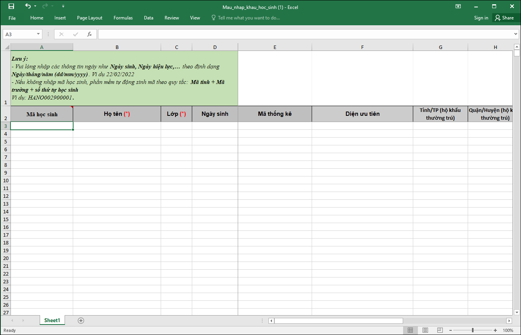This screenshot has height=335, width=521.
Task: Select the Sheet1 tab
Action: pyautogui.click(x=52, y=320)
